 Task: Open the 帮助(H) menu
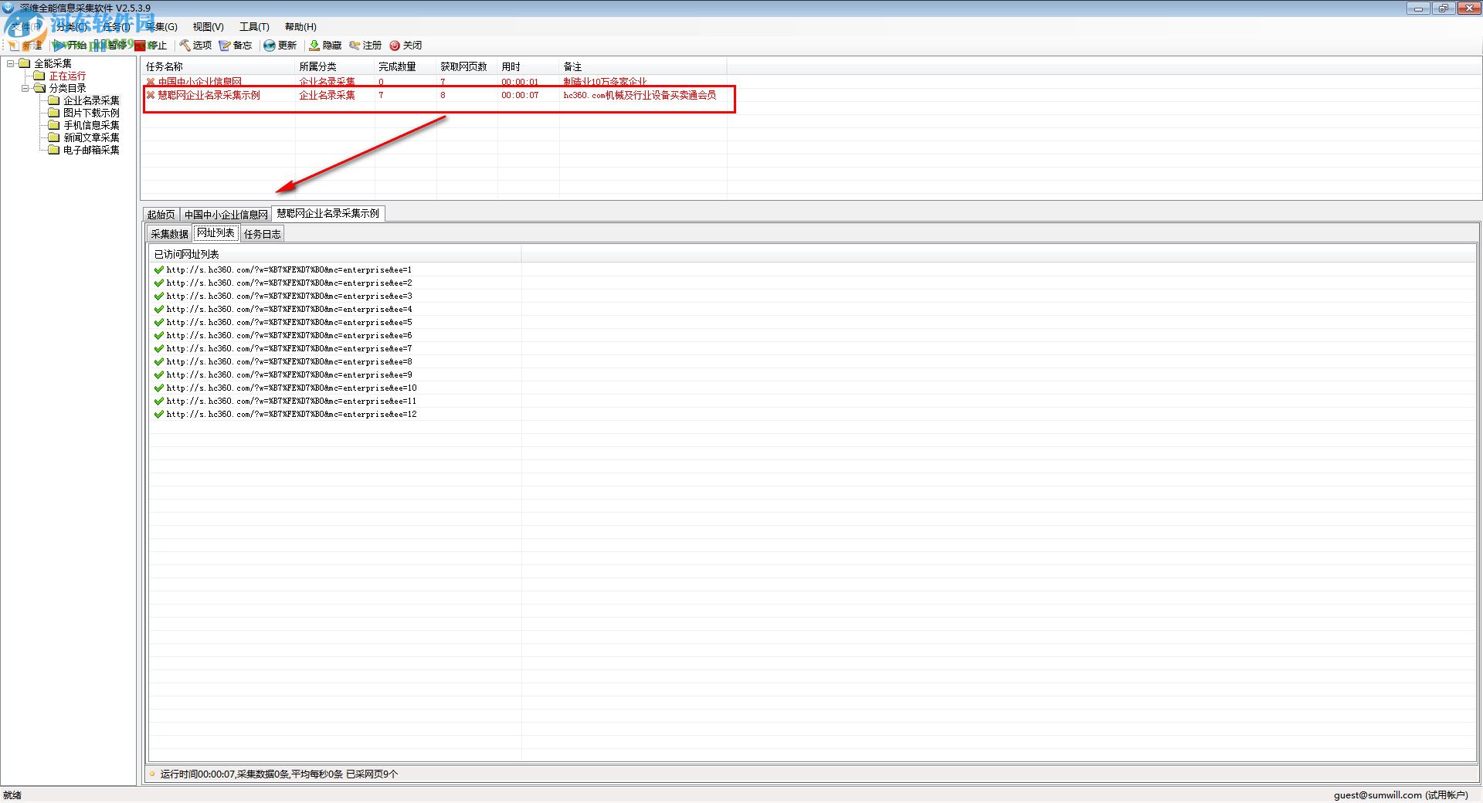click(300, 26)
